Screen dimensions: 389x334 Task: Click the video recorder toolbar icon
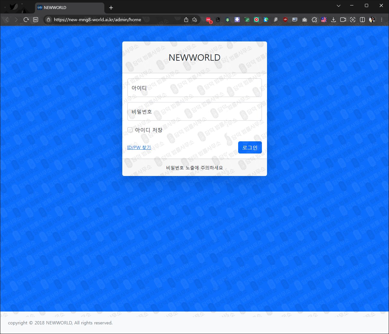(x=343, y=20)
